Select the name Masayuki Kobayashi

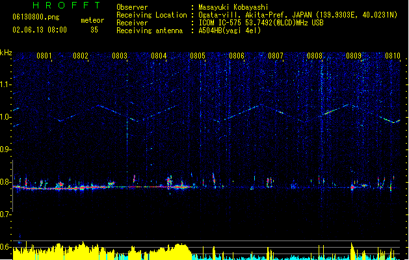click(233, 7)
